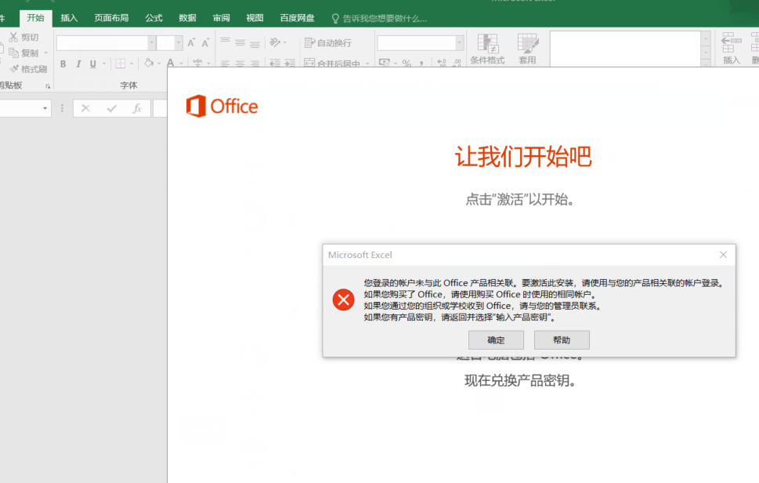Toggle middle vertical alignment

tap(240, 42)
